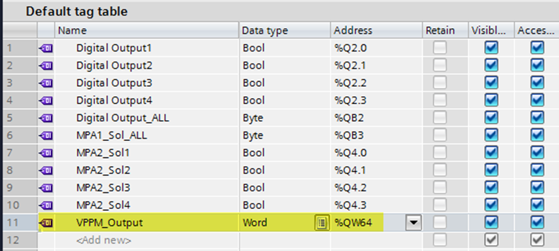This screenshot has height=251, width=559.
Task: Select the VPPM_Output name cell
Action: coord(146,223)
